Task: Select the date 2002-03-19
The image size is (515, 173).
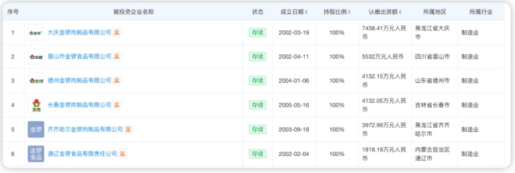Action: click(294, 32)
